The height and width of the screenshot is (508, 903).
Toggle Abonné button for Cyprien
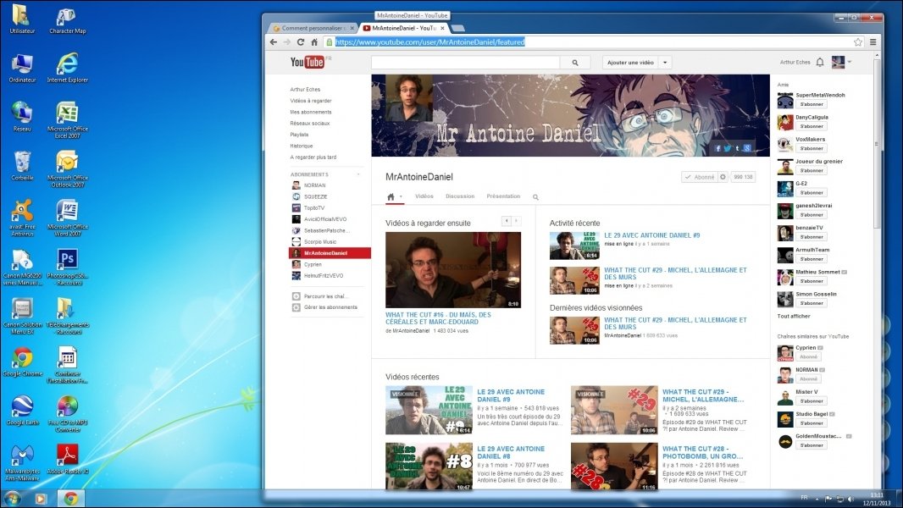(809, 357)
